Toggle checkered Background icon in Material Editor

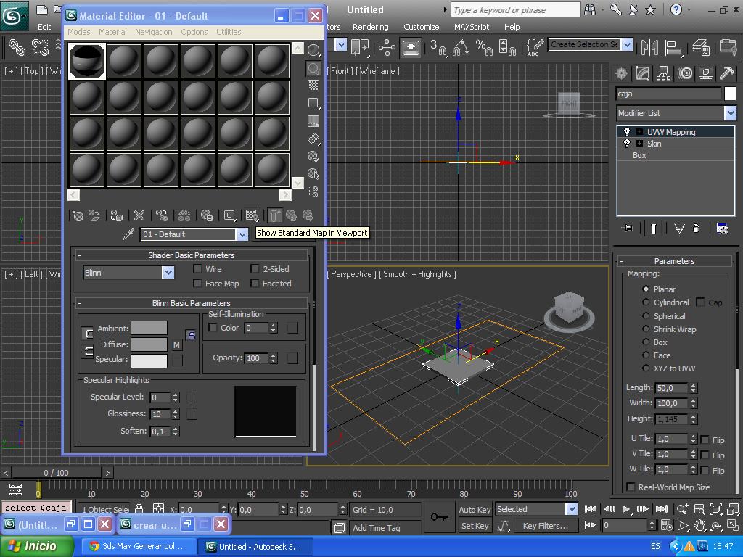[x=313, y=86]
